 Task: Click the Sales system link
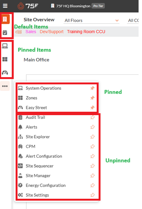[31, 32]
